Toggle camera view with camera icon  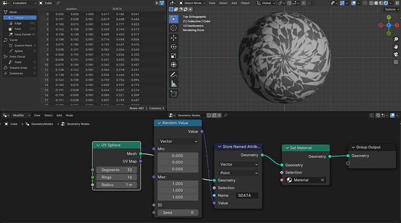point(396,54)
